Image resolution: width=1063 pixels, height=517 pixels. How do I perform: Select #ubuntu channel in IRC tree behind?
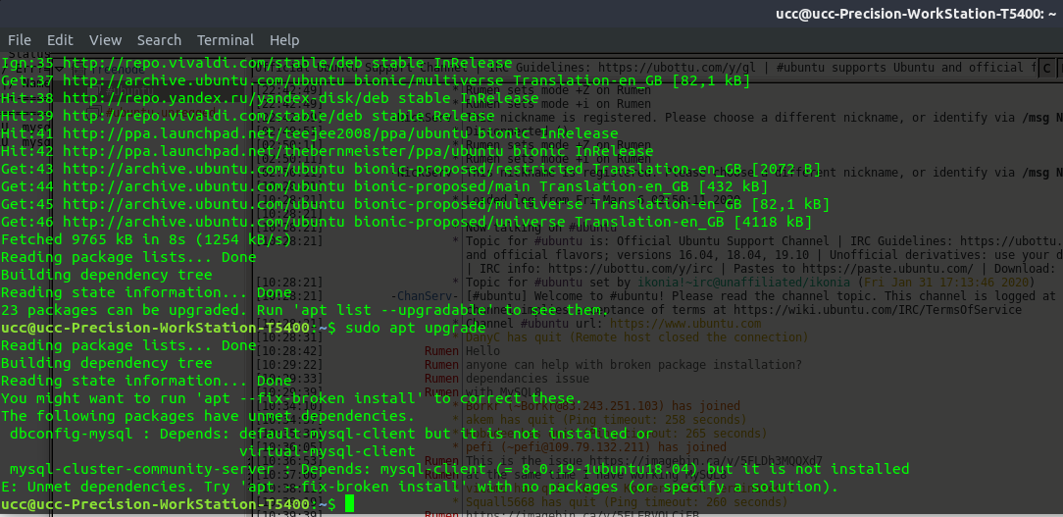[128, 90]
